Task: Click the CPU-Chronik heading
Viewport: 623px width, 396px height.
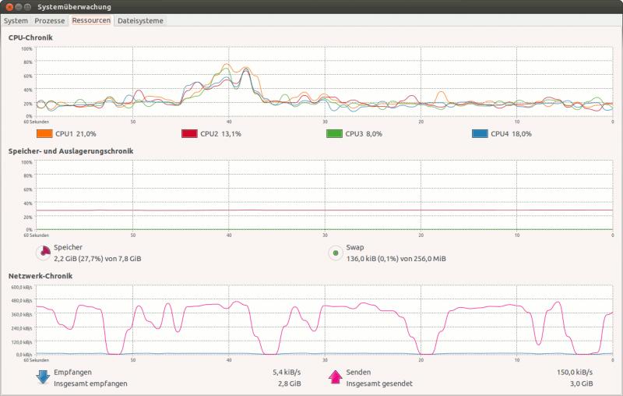Action: coord(30,37)
